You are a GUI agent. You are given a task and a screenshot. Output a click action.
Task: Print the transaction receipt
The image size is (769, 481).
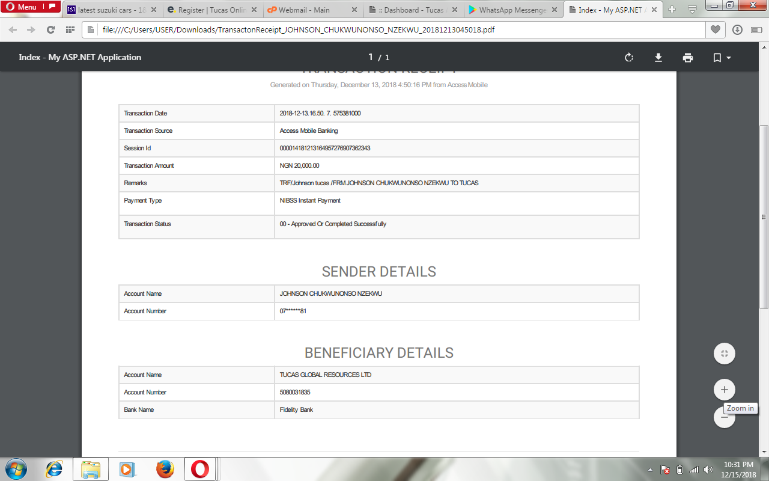click(x=688, y=58)
